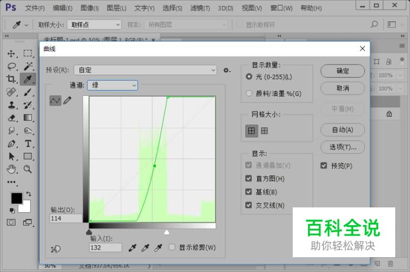Select the Move tool
The width and height of the screenshot is (410, 272).
pos(11,53)
